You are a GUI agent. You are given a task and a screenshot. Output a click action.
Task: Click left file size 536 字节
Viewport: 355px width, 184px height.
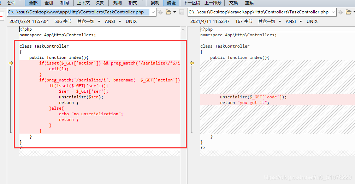point(63,22)
